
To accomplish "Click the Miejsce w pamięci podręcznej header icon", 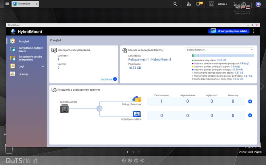I will (125, 50).
